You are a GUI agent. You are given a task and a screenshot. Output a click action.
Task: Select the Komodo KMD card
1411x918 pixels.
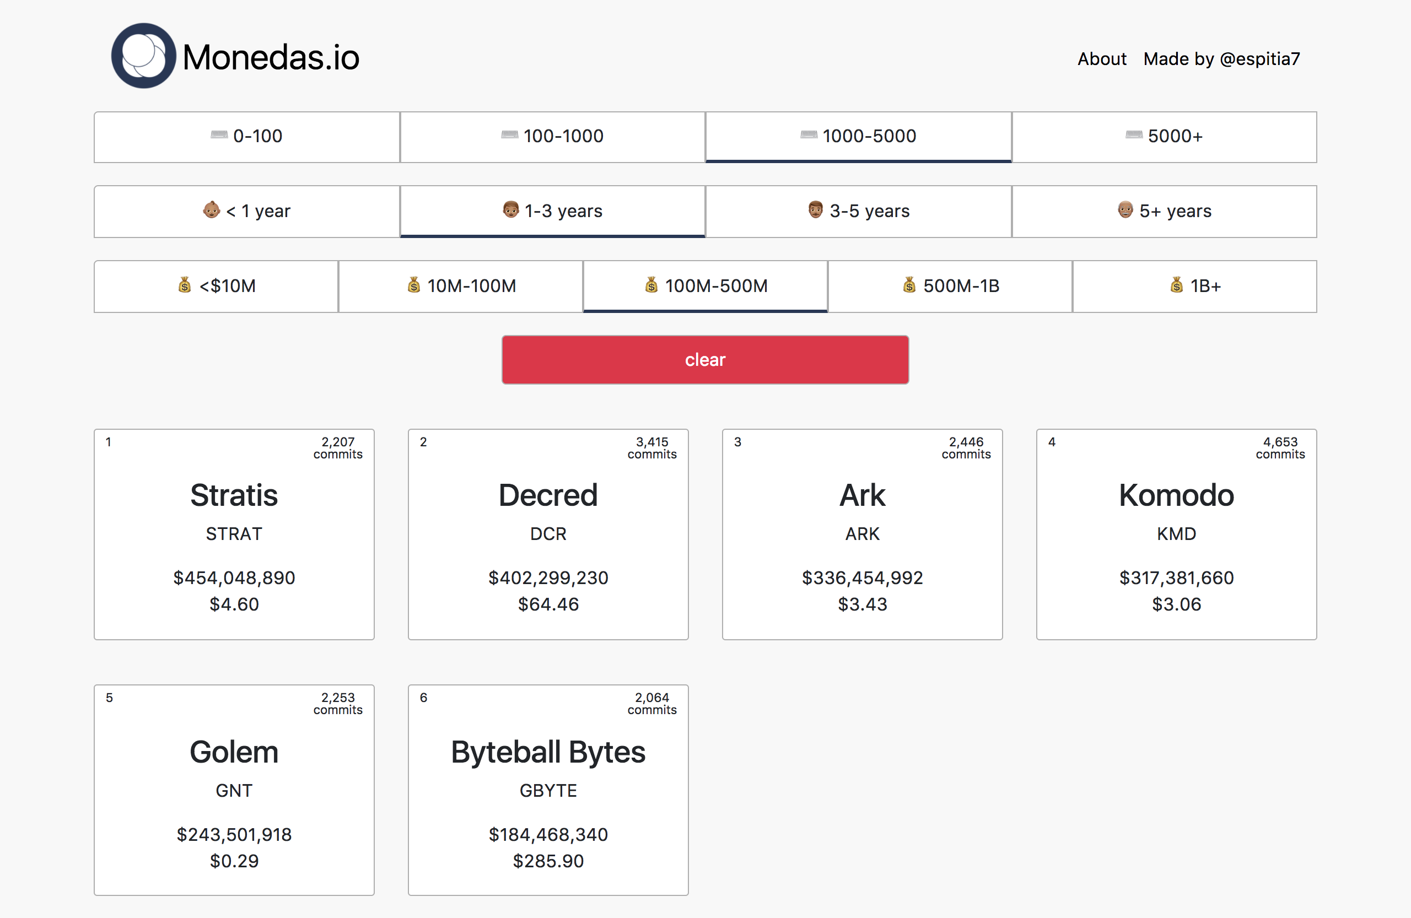[1176, 534]
